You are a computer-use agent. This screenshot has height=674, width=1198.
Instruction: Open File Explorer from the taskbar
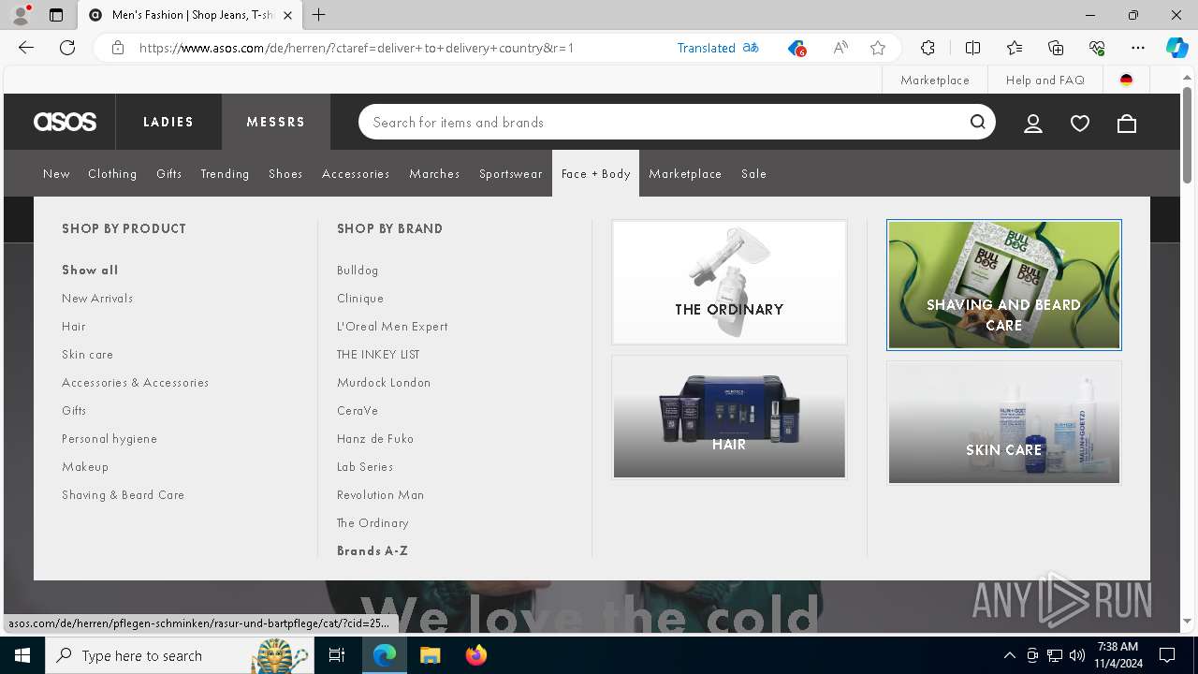pyautogui.click(x=430, y=655)
